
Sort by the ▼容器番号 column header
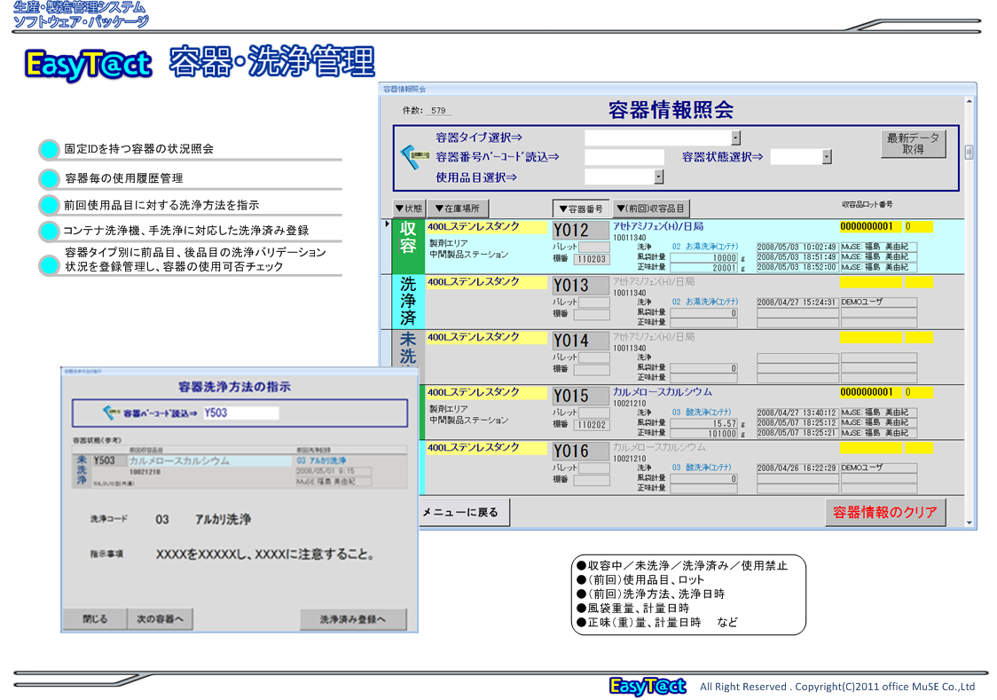(580, 208)
